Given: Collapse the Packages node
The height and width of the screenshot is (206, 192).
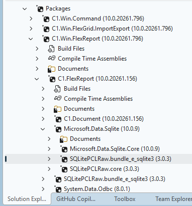Looking at the screenshot, I should 25,9.
